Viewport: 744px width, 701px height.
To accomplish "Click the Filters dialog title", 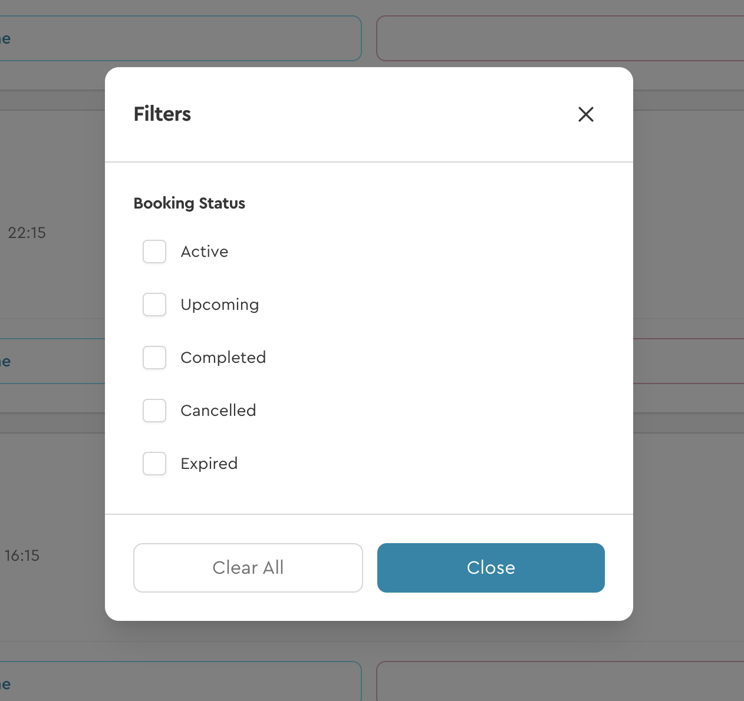I will pos(162,114).
